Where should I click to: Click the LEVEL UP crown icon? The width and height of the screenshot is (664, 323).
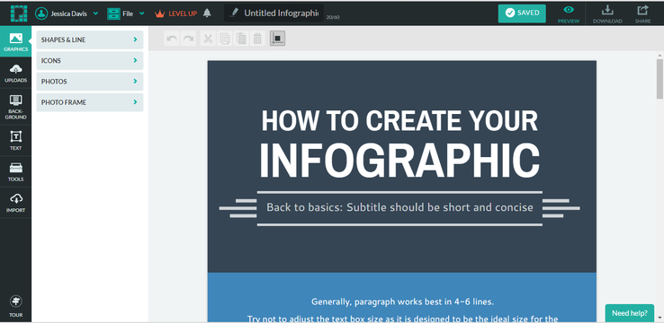pyautogui.click(x=159, y=13)
